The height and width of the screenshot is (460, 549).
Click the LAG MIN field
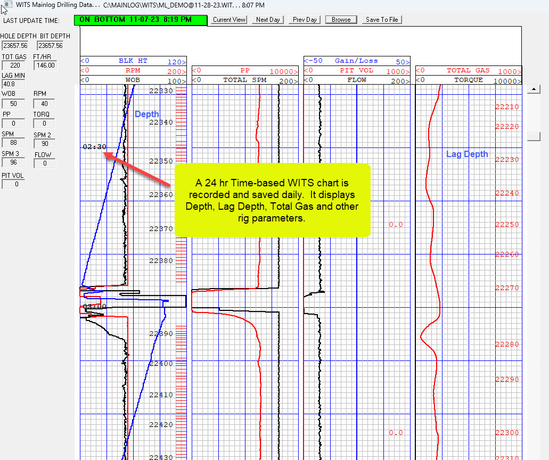(13, 84)
